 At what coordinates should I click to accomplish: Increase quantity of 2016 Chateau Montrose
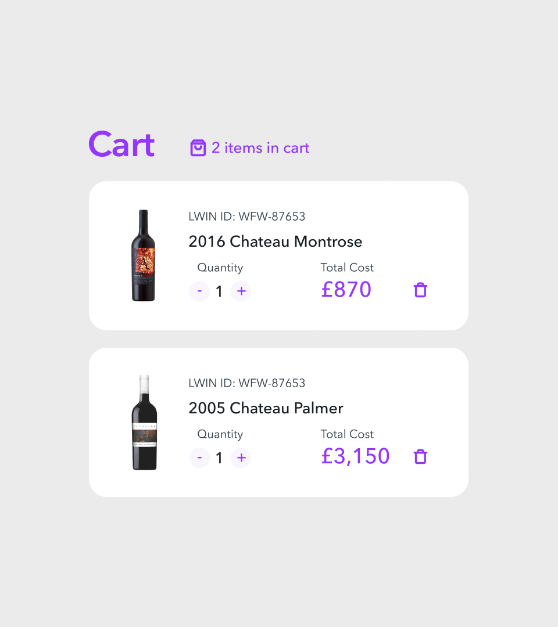coord(241,291)
